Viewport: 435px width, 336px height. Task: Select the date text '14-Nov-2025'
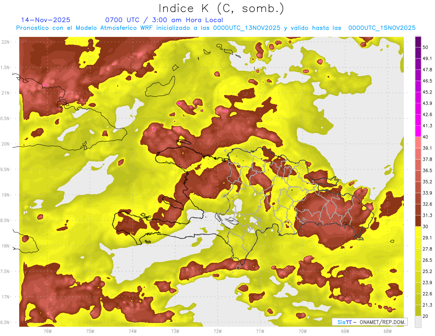coord(46,20)
